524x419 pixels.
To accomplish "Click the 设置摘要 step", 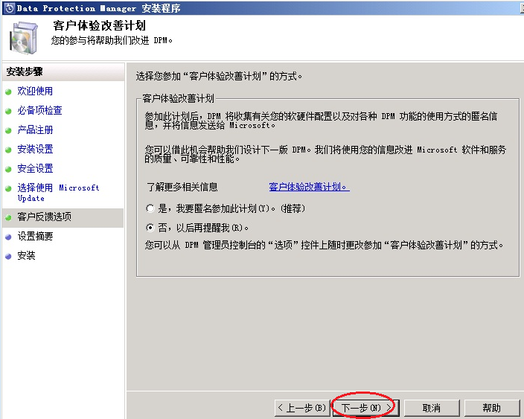I will [x=35, y=236].
